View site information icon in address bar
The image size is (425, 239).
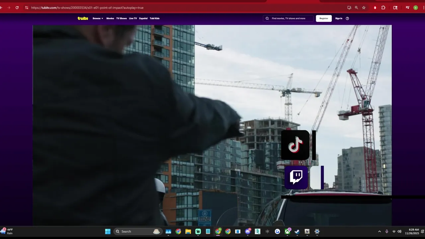click(27, 8)
